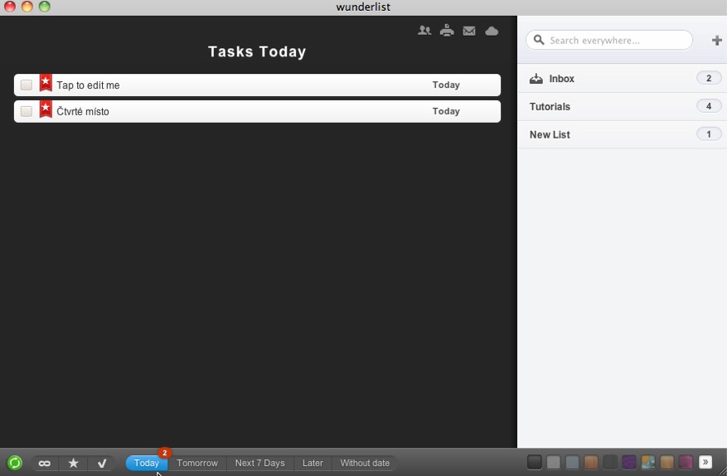
Task: Click the Inbox tray icon
Action: click(536, 79)
